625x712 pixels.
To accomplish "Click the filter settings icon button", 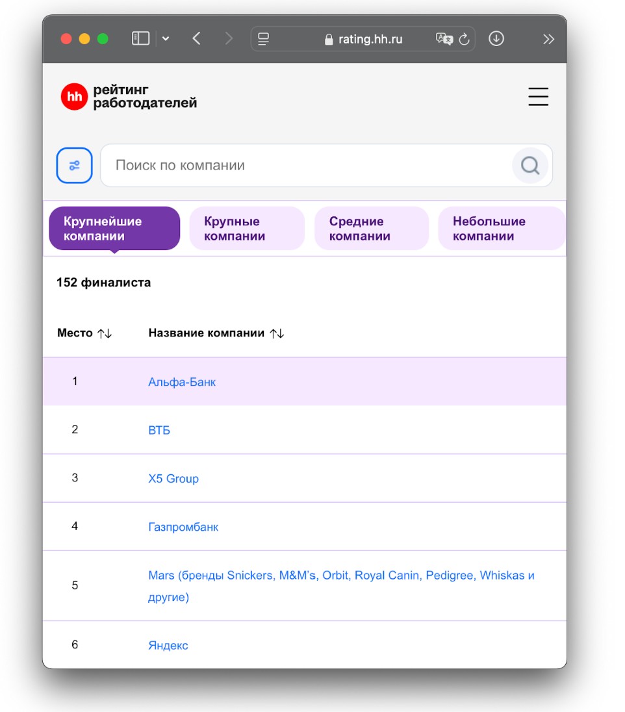I will (x=75, y=166).
